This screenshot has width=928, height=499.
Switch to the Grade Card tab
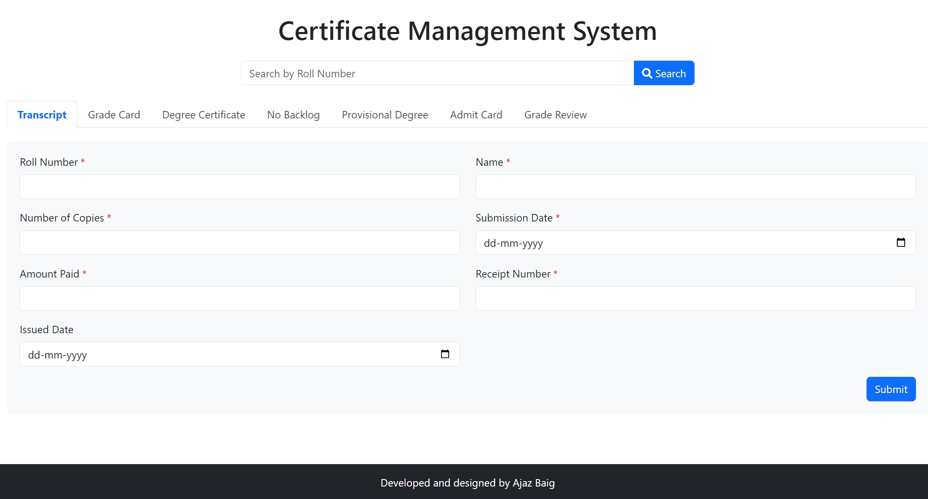113,115
